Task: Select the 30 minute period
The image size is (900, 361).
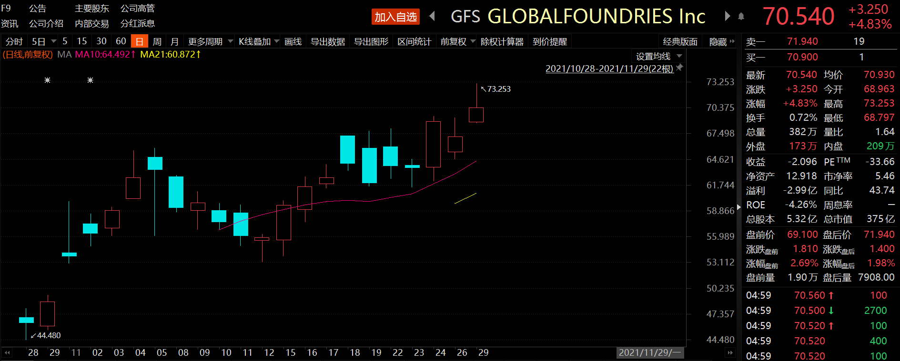Action: [101, 41]
